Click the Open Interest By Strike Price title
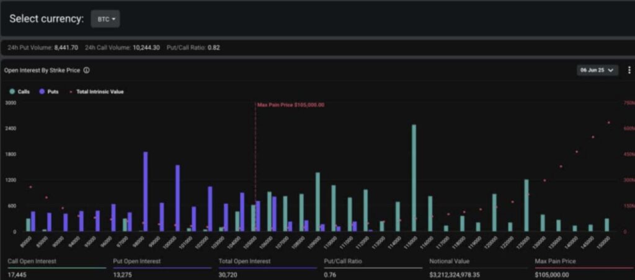 [x=43, y=71]
